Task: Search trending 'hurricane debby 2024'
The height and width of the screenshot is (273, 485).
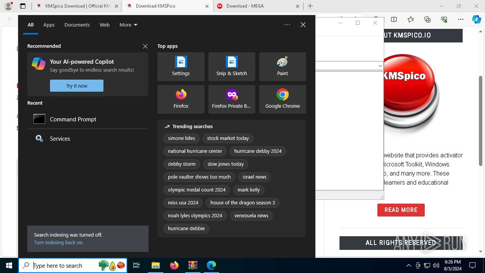Action: (258, 151)
